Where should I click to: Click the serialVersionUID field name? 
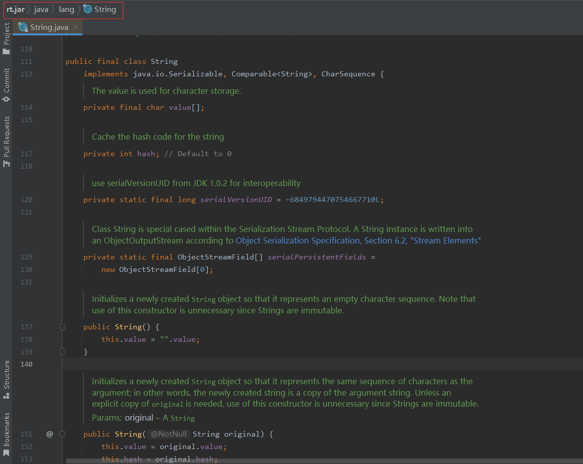(236, 200)
